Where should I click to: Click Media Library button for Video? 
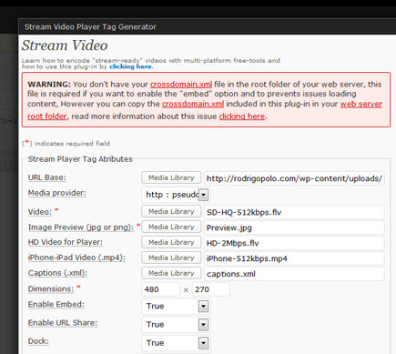pos(171,211)
